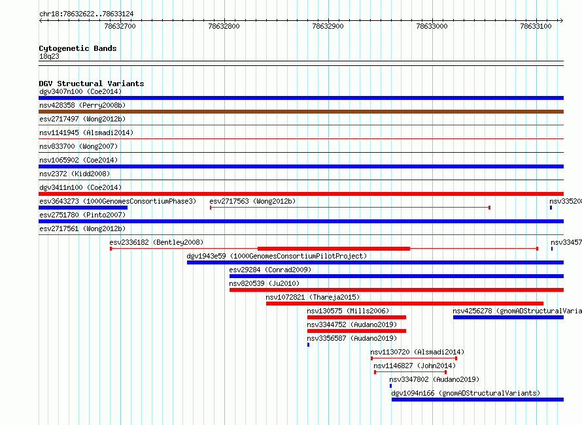This screenshot has height=425, width=582.
Task: Open nsv4256278 gnomAD variant label
Action: click(x=517, y=311)
